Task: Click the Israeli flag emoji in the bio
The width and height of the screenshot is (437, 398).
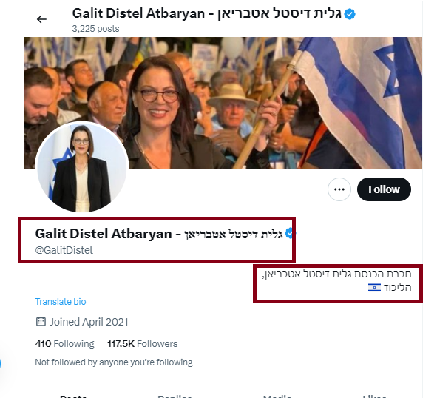Action: click(374, 287)
